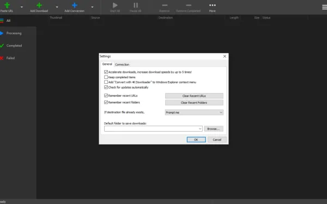327x204 pixels.
Task: Enable Keep completed items checkbox
Action: pyautogui.click(x=106, y=77)
